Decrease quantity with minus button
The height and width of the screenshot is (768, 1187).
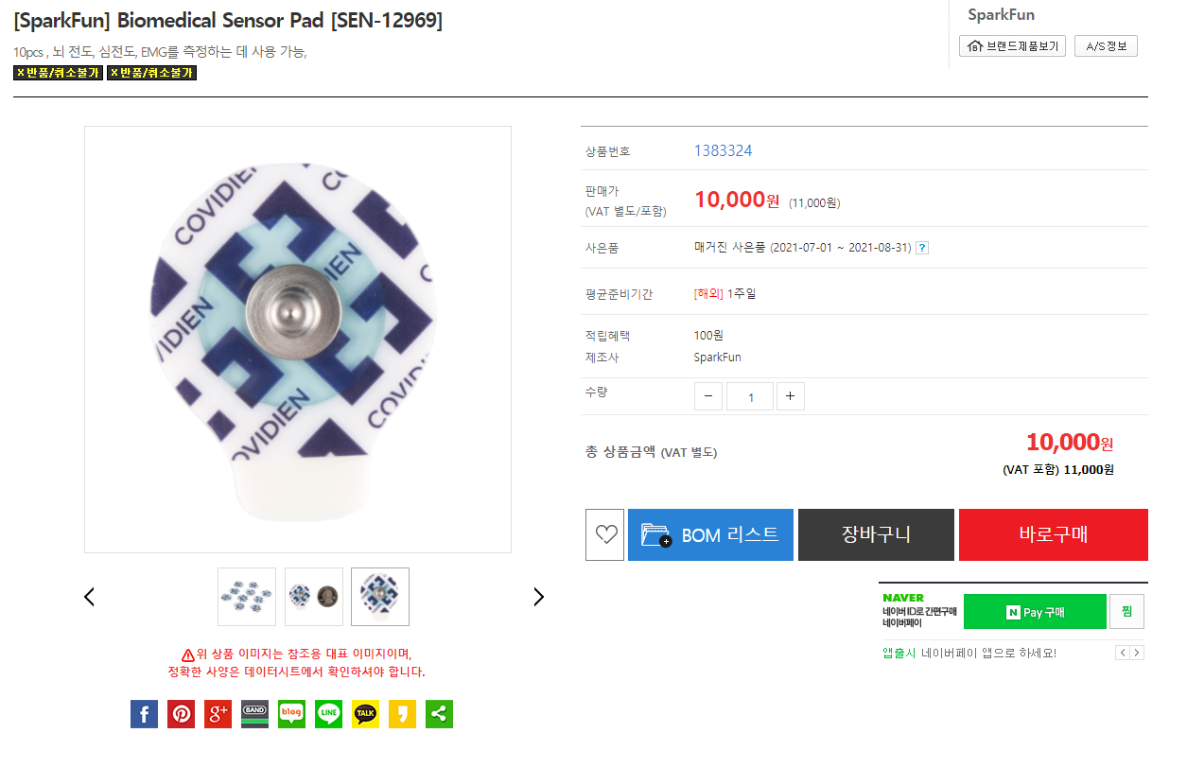click(x=708, y=396)
